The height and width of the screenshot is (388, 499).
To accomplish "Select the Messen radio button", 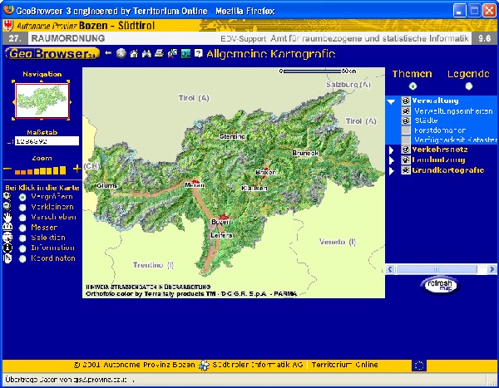I will tap(22, 228).
